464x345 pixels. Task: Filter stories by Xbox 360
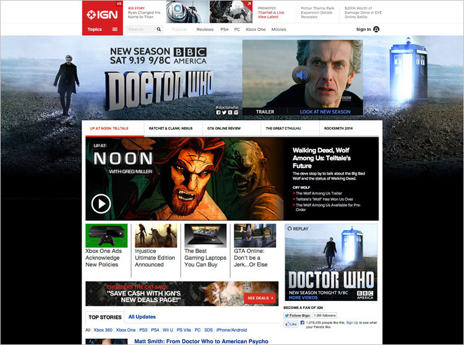pos(103,330)
